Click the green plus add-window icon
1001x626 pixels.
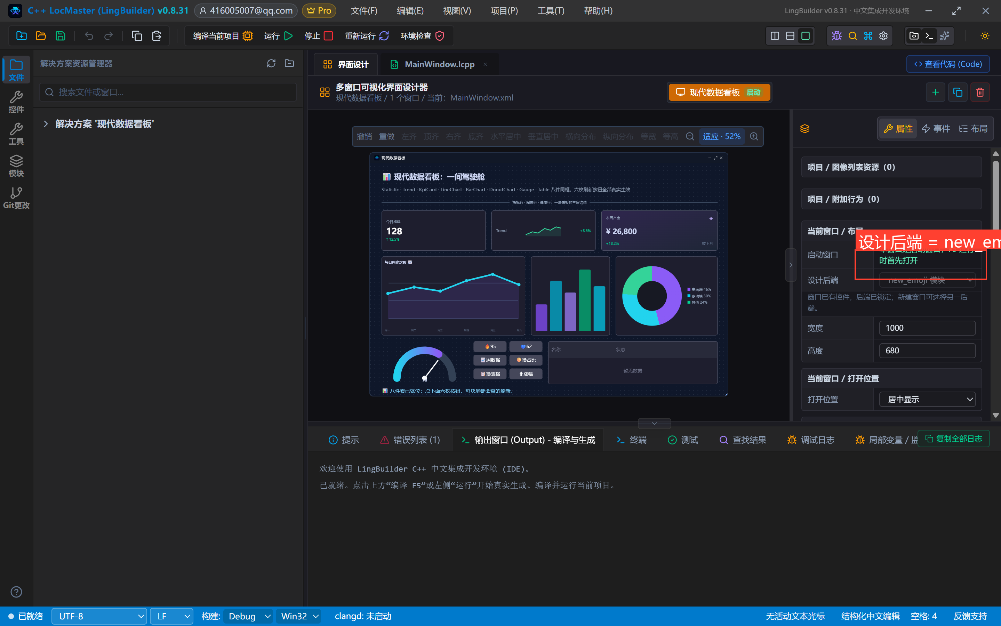(x=935, y=92)
